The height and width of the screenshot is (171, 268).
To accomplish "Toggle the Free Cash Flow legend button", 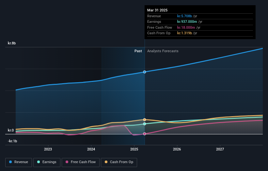I will (81, 162).
